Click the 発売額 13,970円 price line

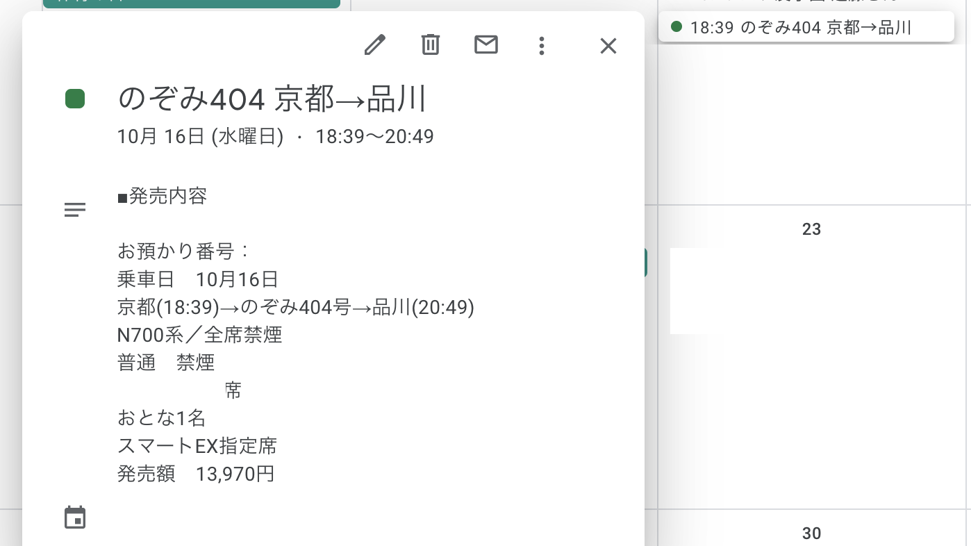point(196,474)
